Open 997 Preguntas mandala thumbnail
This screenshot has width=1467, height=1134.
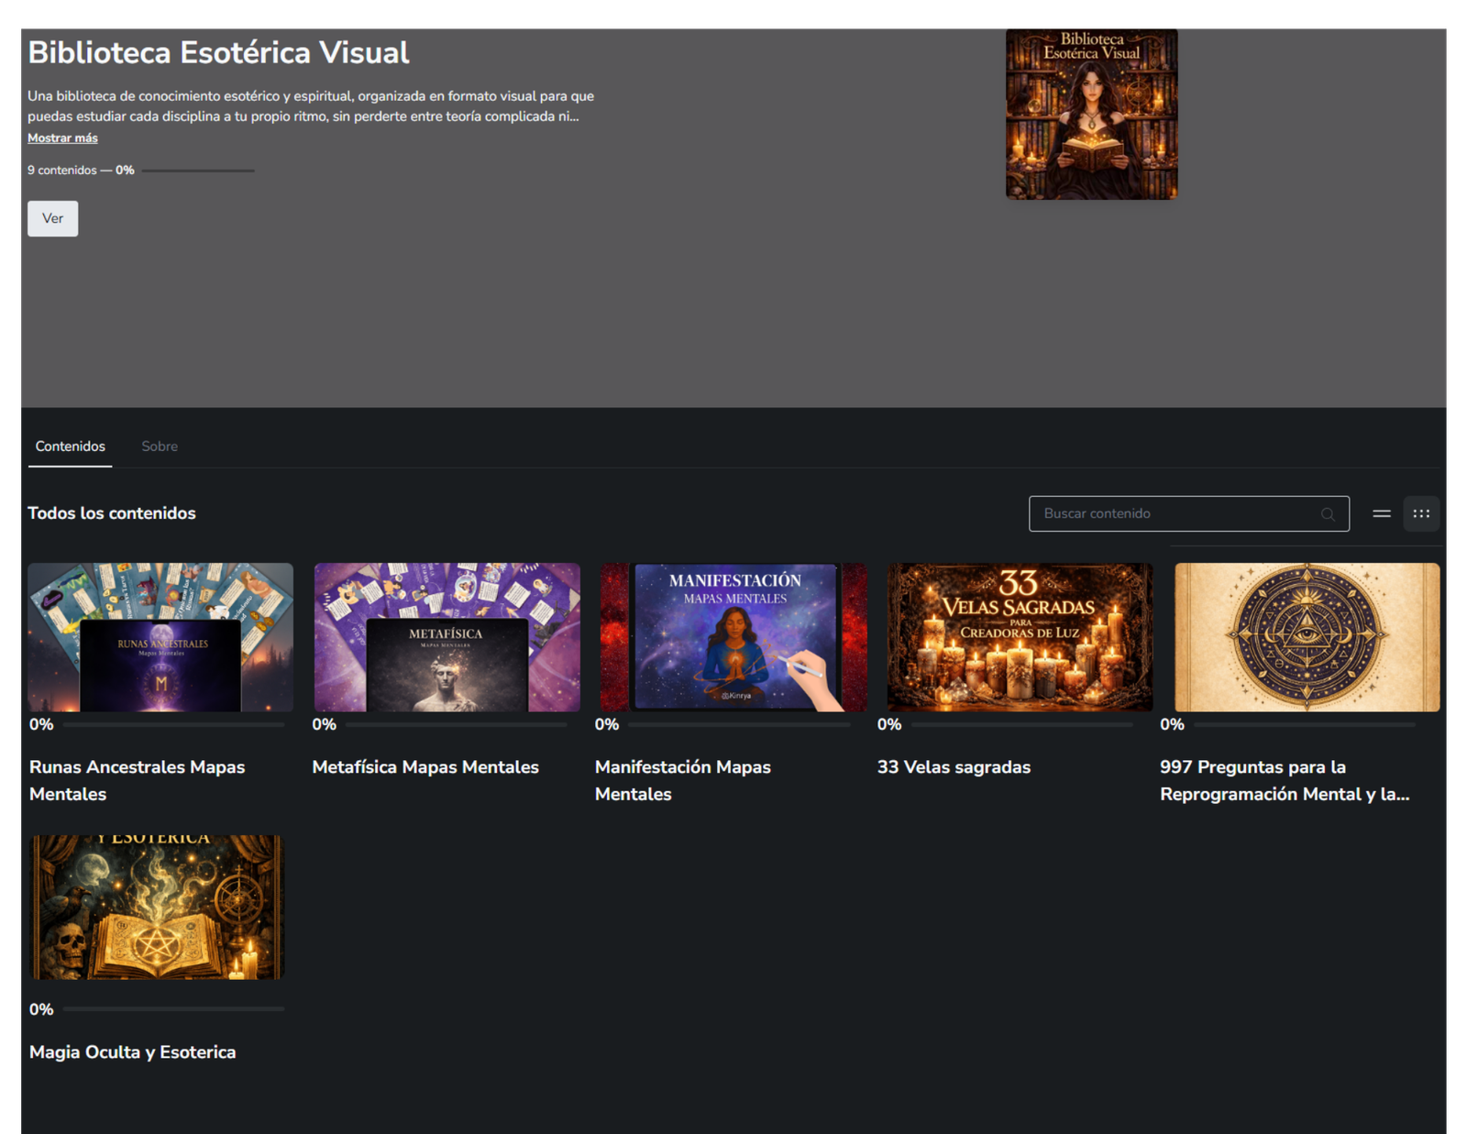pos(1307,637)
